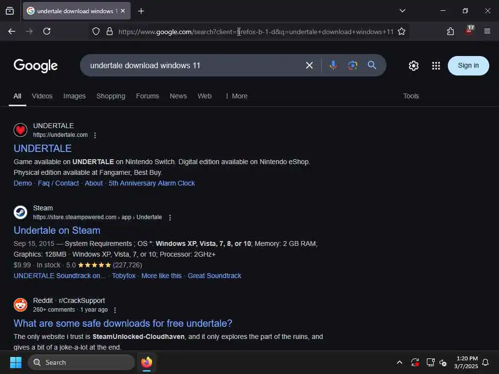The height and width of the screenshot is (374, 499).
Task: Click the muted volume tray icon
Action: point(443,362)
